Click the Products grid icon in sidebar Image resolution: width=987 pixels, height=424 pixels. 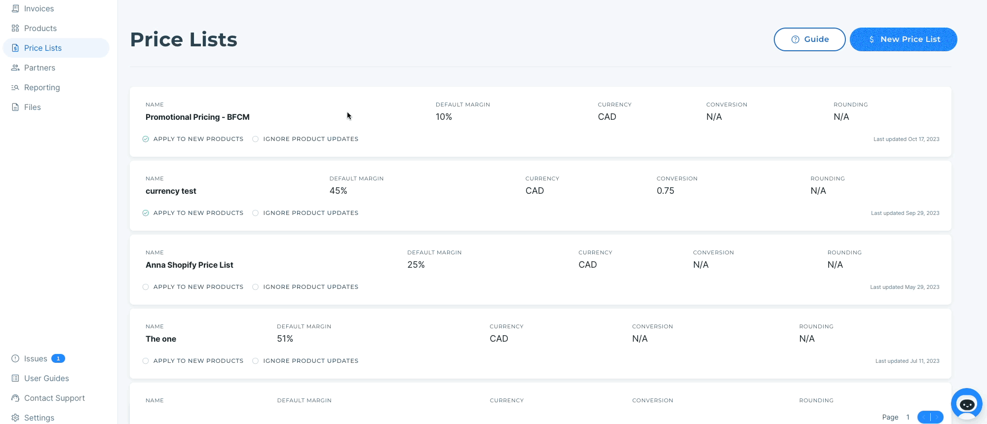(15, 28)
